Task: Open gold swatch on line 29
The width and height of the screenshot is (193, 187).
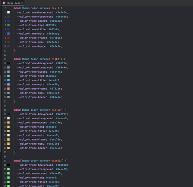Action: pos(9,127)
